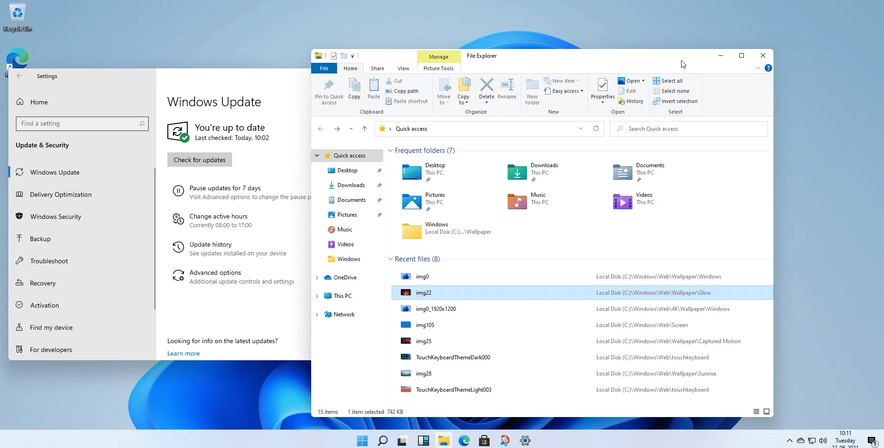
Task: Open the address bar history dropdown
Action: (x=581, y=128)
